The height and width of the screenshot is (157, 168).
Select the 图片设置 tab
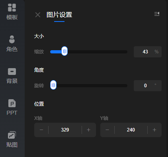click(x=59, y=15)
